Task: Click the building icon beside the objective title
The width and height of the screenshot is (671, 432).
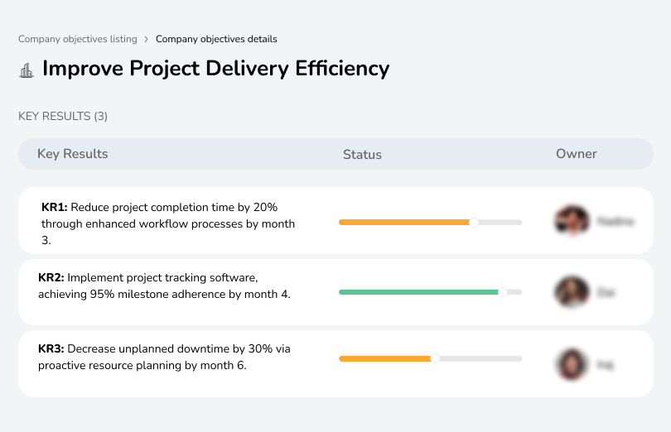Action: point(26,70)
